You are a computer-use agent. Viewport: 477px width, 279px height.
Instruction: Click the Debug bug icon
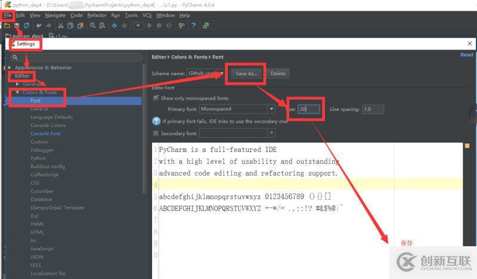(x=159, y=26)
